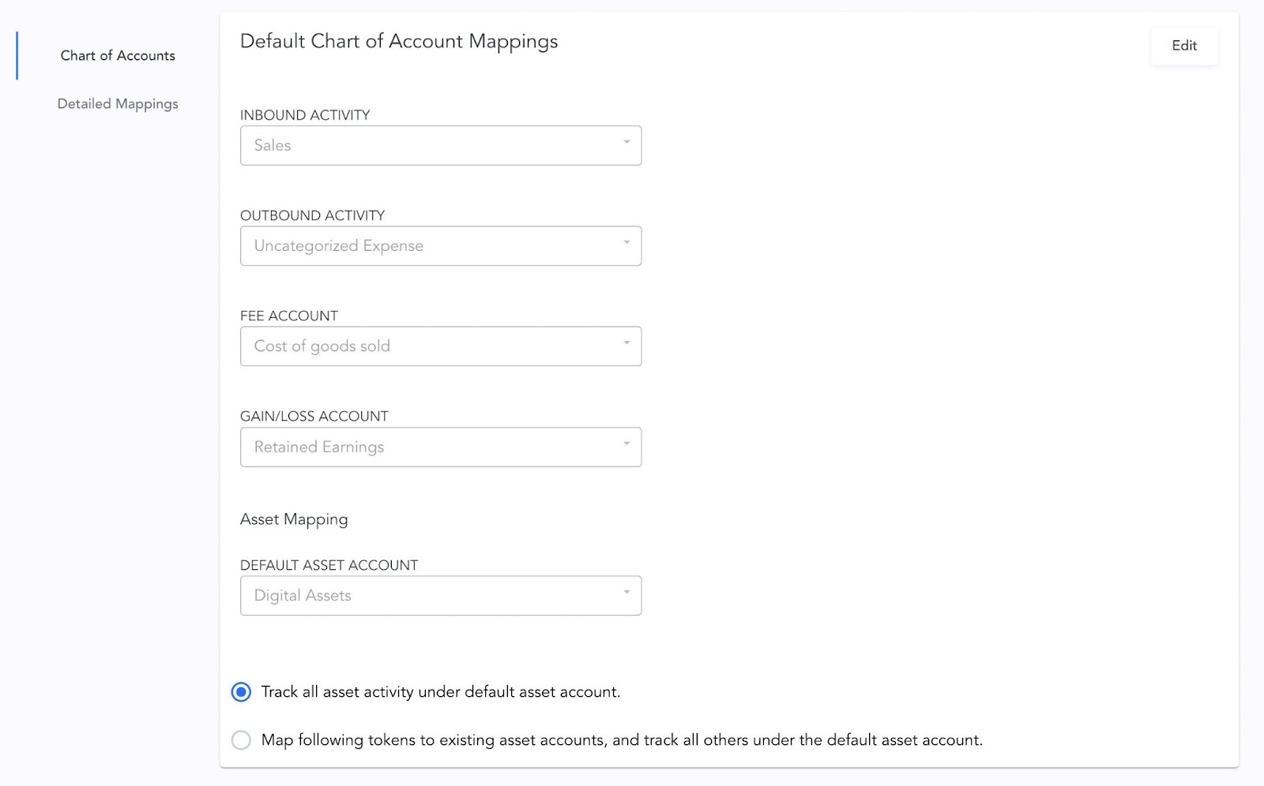Open the Uncategorized Expense field
Viewport: 1264px width, 786px height.
(427, 246)
